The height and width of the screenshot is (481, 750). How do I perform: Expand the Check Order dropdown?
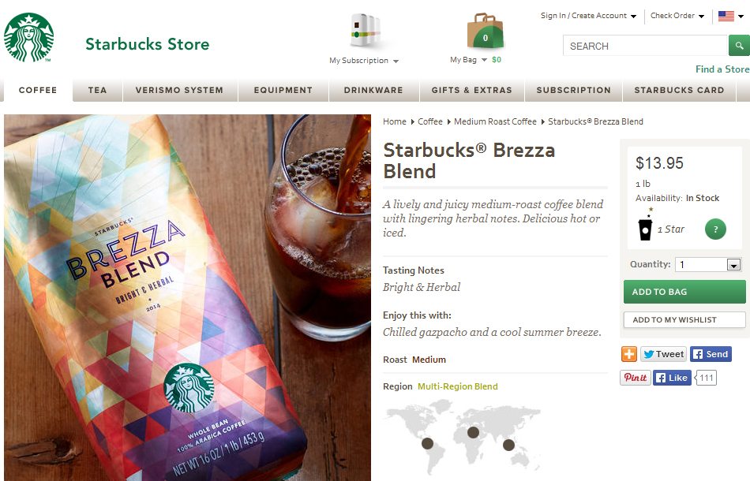(x=677, y=16)
